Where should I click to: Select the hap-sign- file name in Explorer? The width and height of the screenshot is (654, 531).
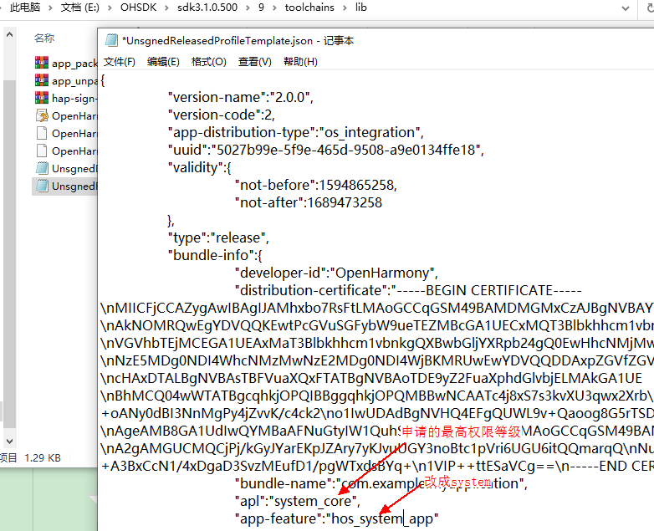point(74,98)
